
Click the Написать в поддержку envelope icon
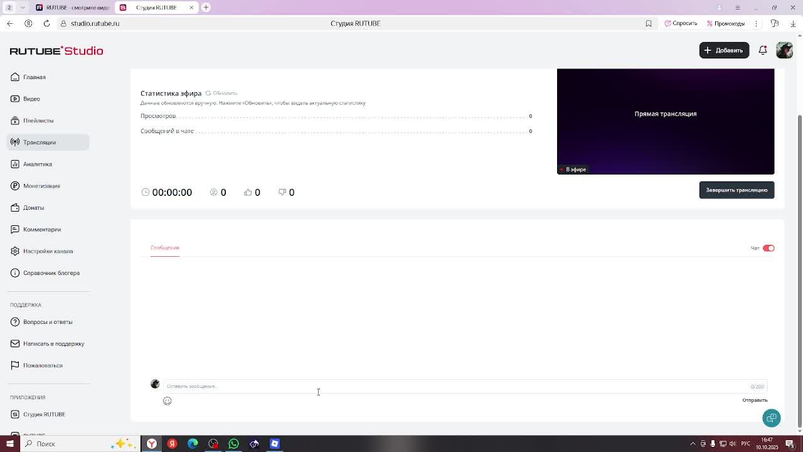(15, 343)
